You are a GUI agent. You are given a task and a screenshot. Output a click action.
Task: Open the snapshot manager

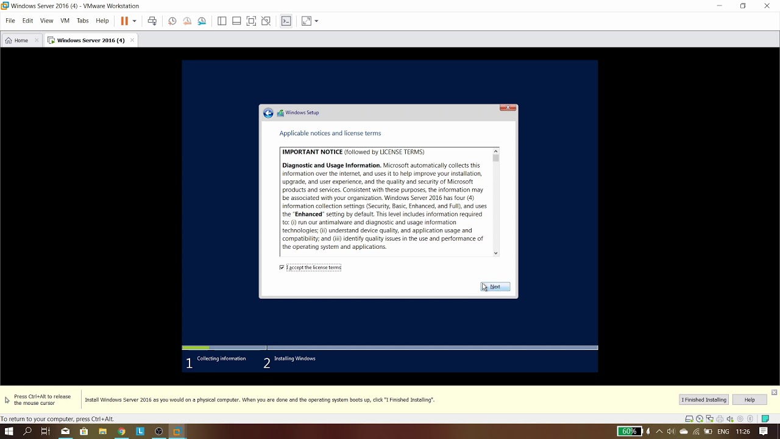click(202, 21)
